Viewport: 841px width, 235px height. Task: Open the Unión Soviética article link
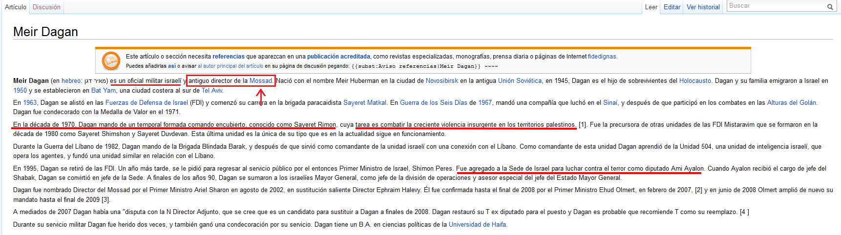pyautogui.click(x=520, y=81)
